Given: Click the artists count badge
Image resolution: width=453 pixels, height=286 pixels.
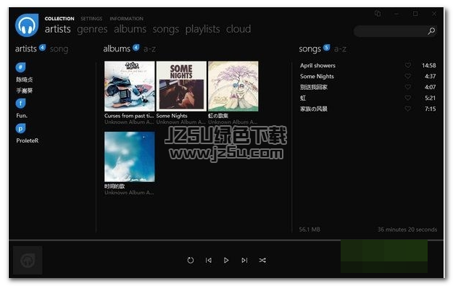Looking at the screenshot, I should coord(42,47).
